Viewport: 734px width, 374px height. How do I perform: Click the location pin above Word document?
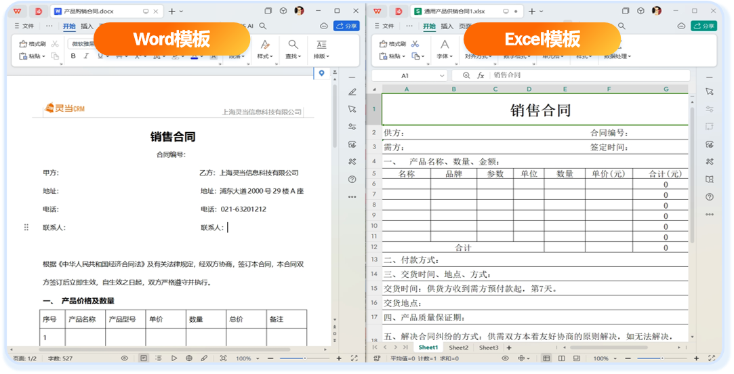(x=322, y=73)
